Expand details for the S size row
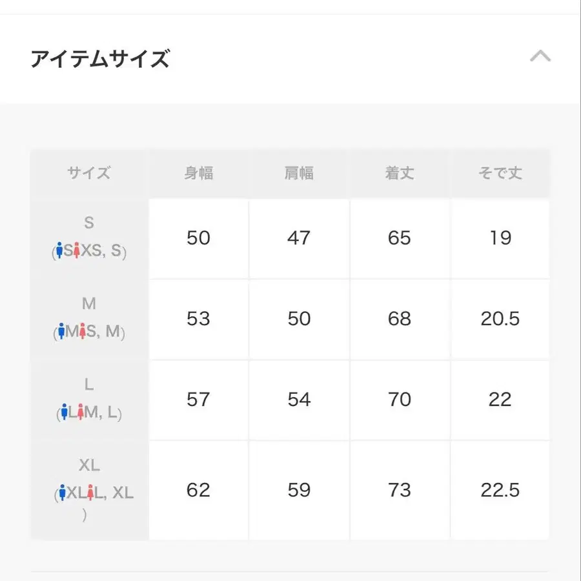Viewport: 581px width, 581px height. 90,239
